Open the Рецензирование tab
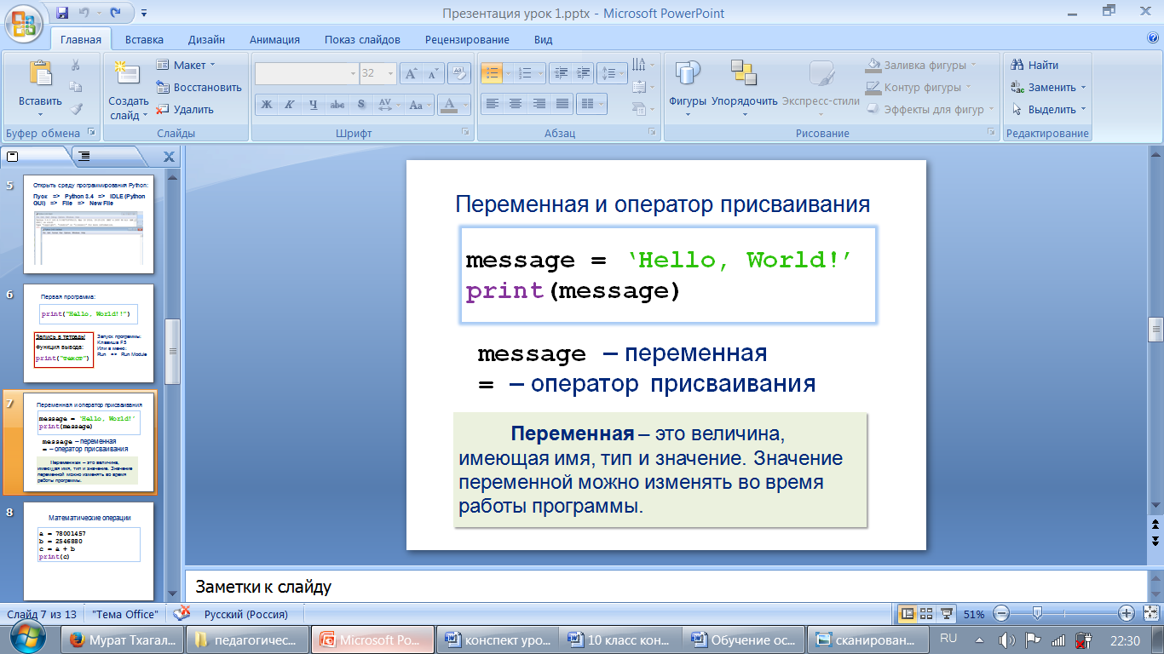The height and width of the screenshot is (654, 1164). tap(467, 39)
